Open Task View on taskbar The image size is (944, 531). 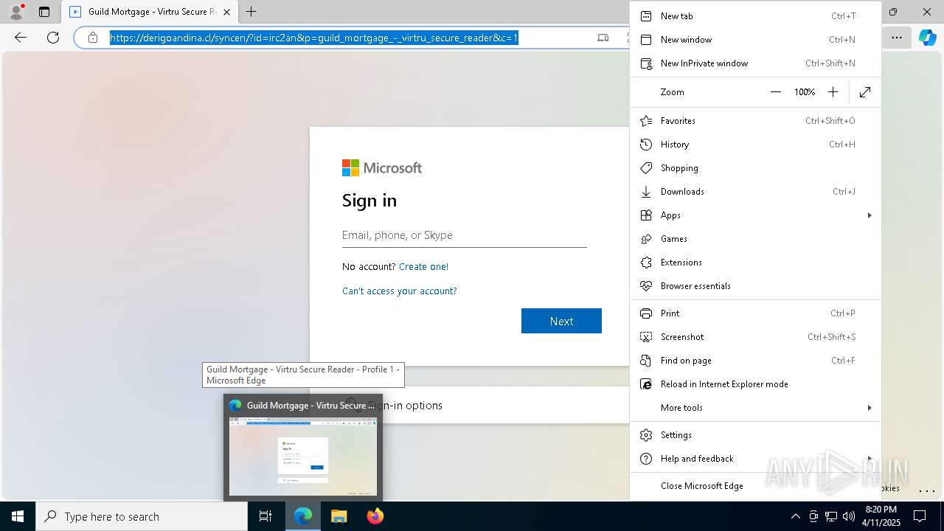click(266, 516)
